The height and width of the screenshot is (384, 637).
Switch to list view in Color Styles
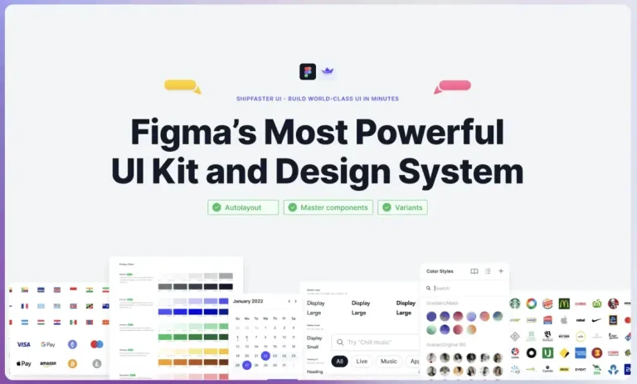(x=488, y=271)
